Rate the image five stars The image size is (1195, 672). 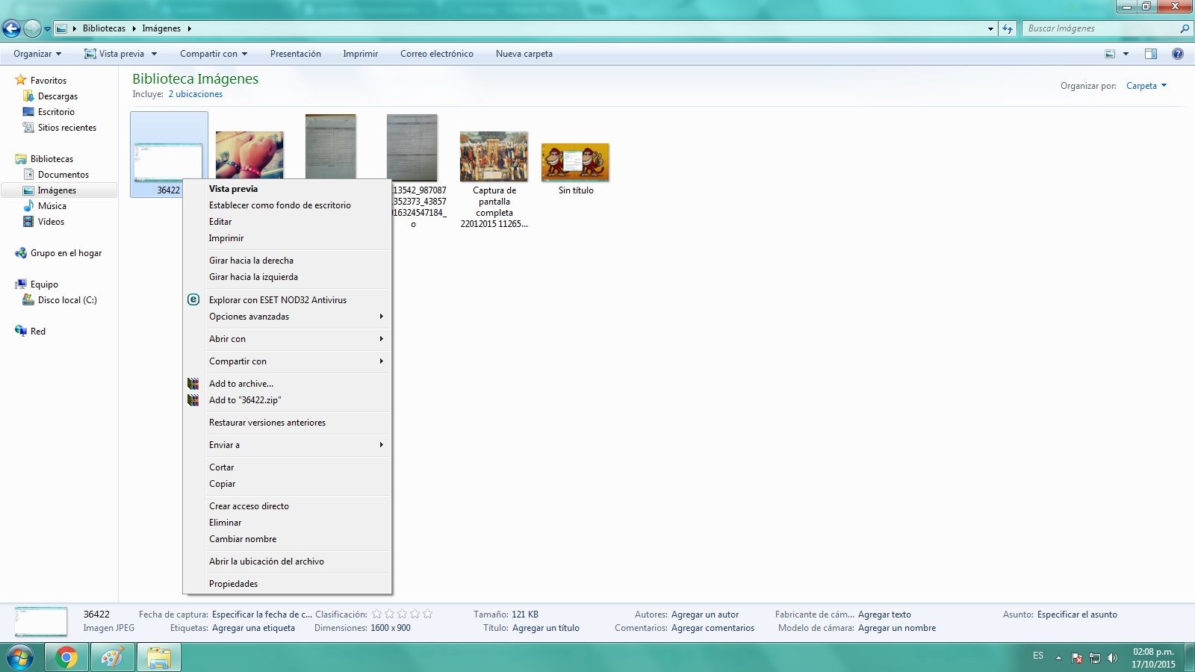427,614
